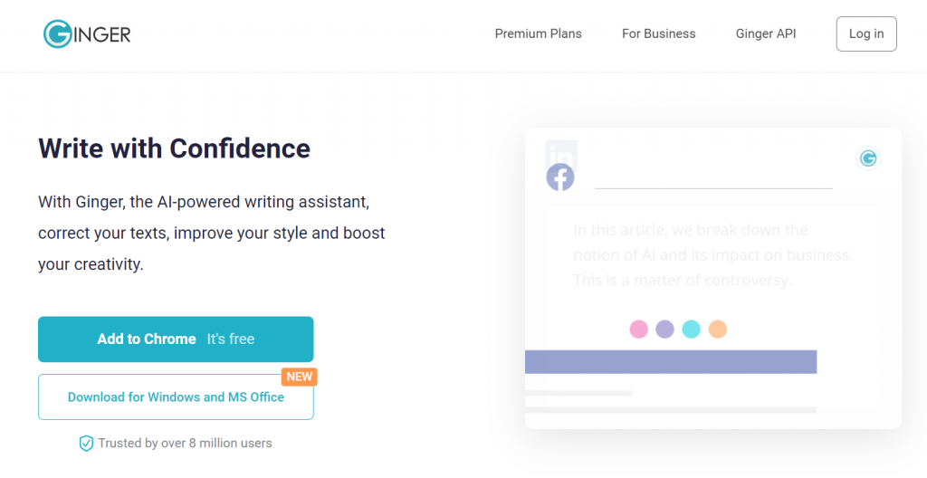This screenshot has width=927, height=478.
Task: Click the orange NEW badge
Action: (299, 377)
